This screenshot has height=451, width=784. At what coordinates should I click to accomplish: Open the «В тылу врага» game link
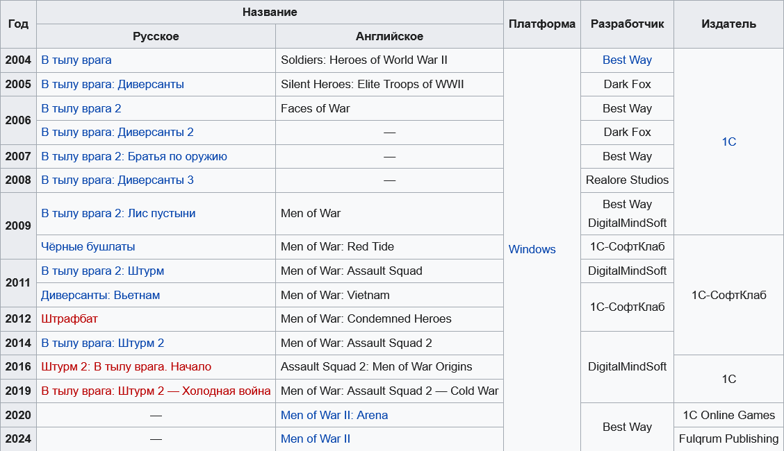(x=76, y=60)
